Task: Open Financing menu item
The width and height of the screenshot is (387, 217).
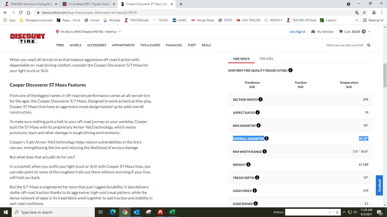Action: click(174, 45)
